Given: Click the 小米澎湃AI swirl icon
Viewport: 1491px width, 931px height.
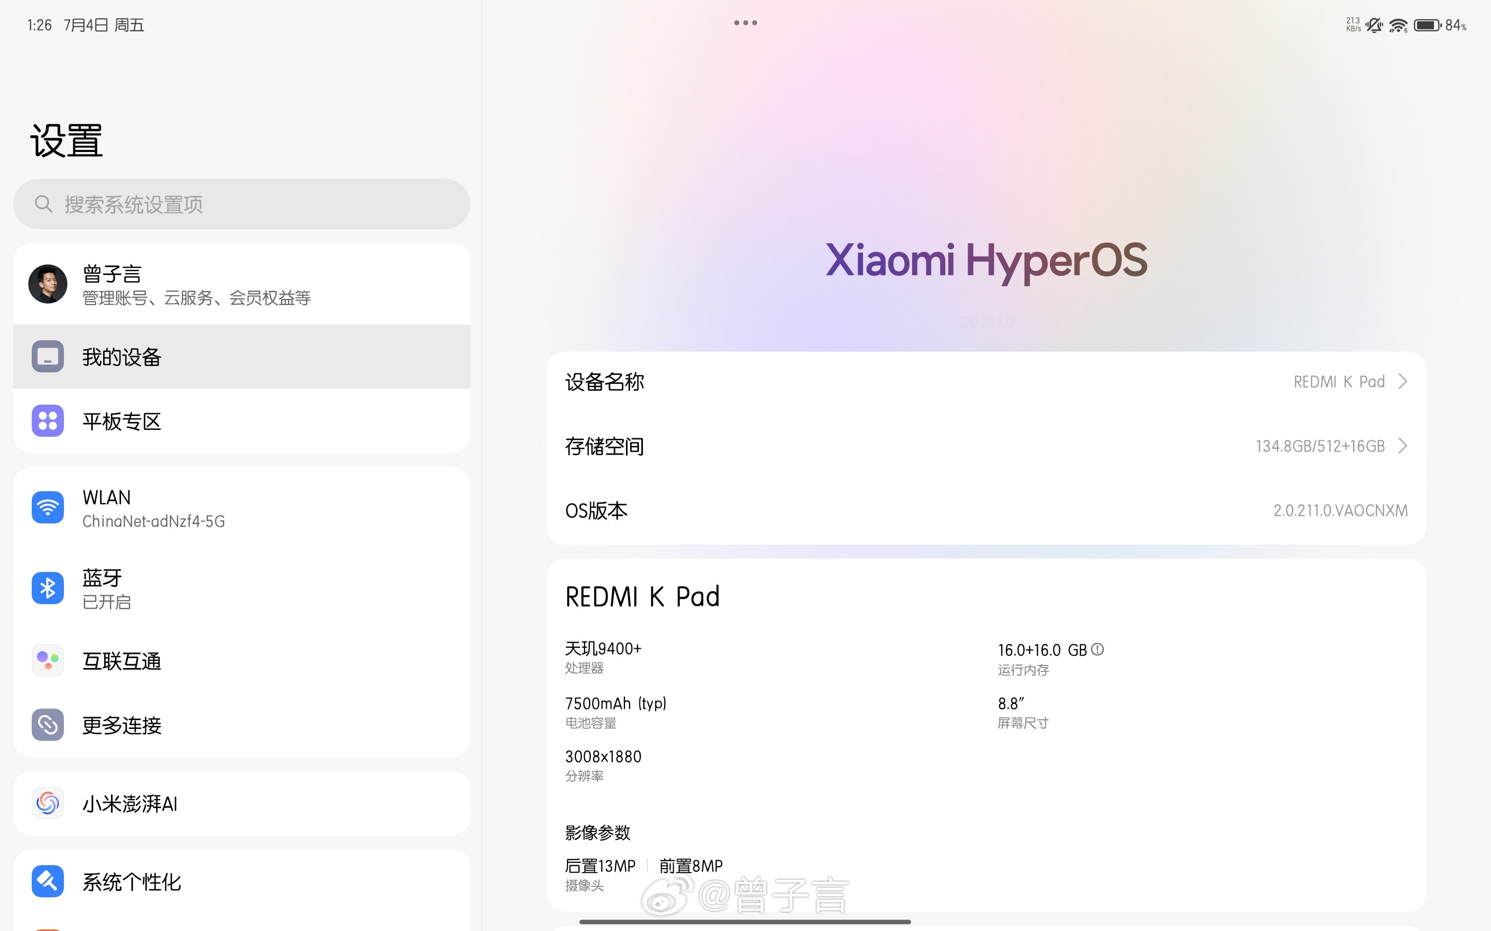Looking at the screenshot, I should (48, 803).
